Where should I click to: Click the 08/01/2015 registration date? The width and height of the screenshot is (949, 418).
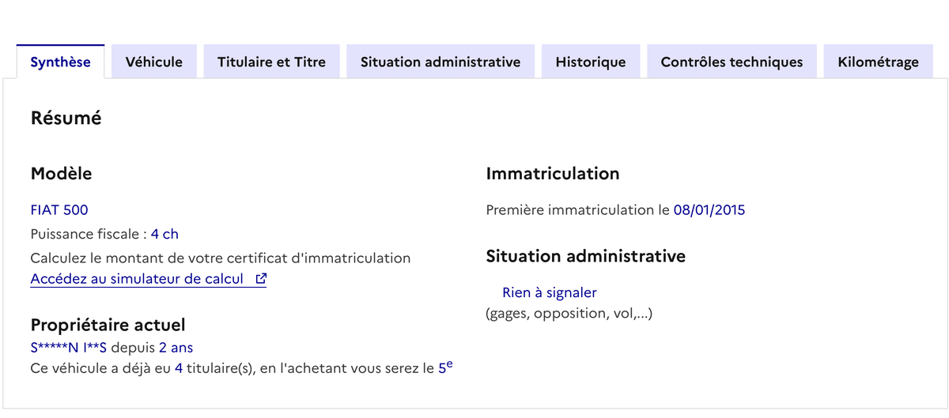[709, 210]
